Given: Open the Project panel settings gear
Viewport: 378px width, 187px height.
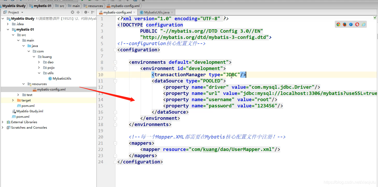Looking at the screenshot, I should click(x=86, y=12).
